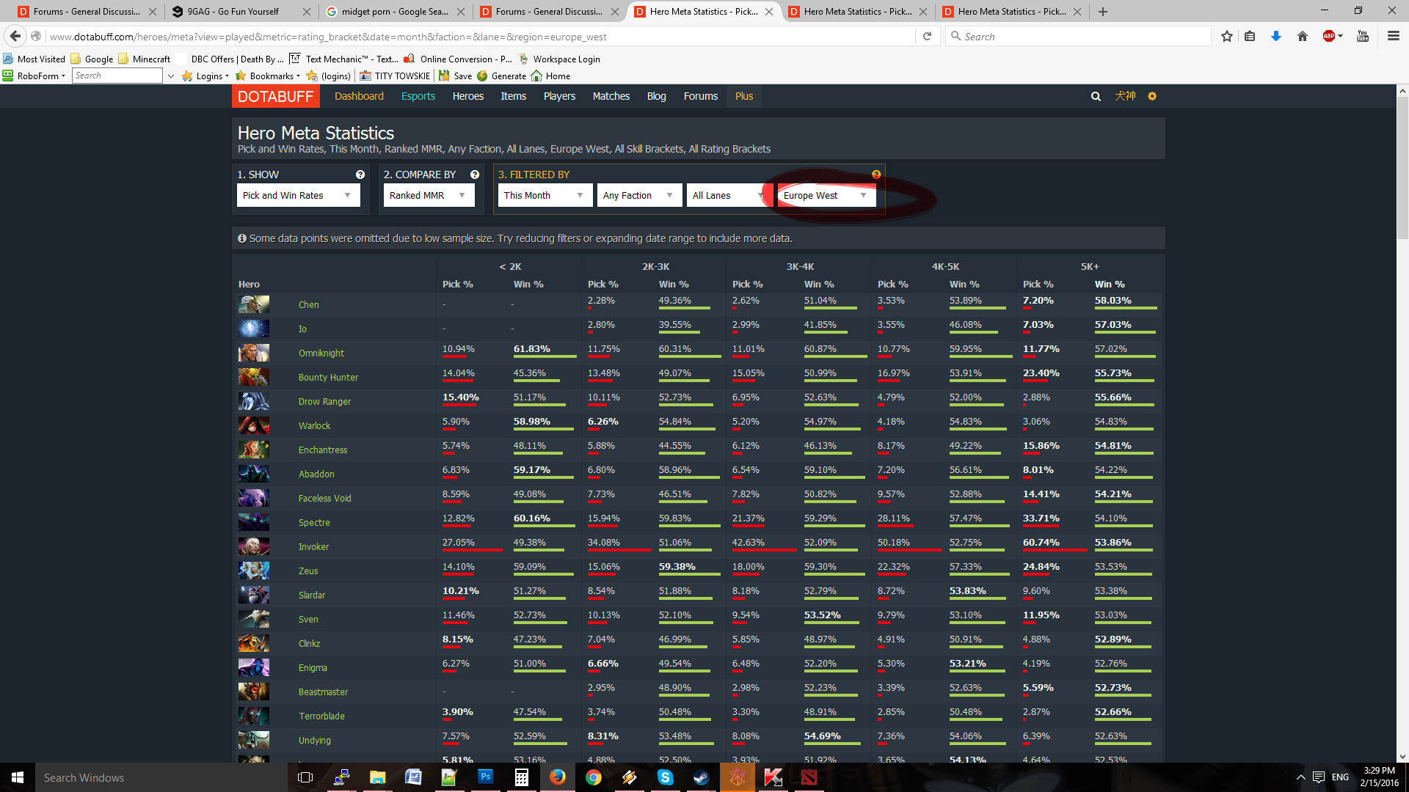This screenshot has width=1409, height=792.
Task: Open Zeus hero link
Action: click(308, 571)
